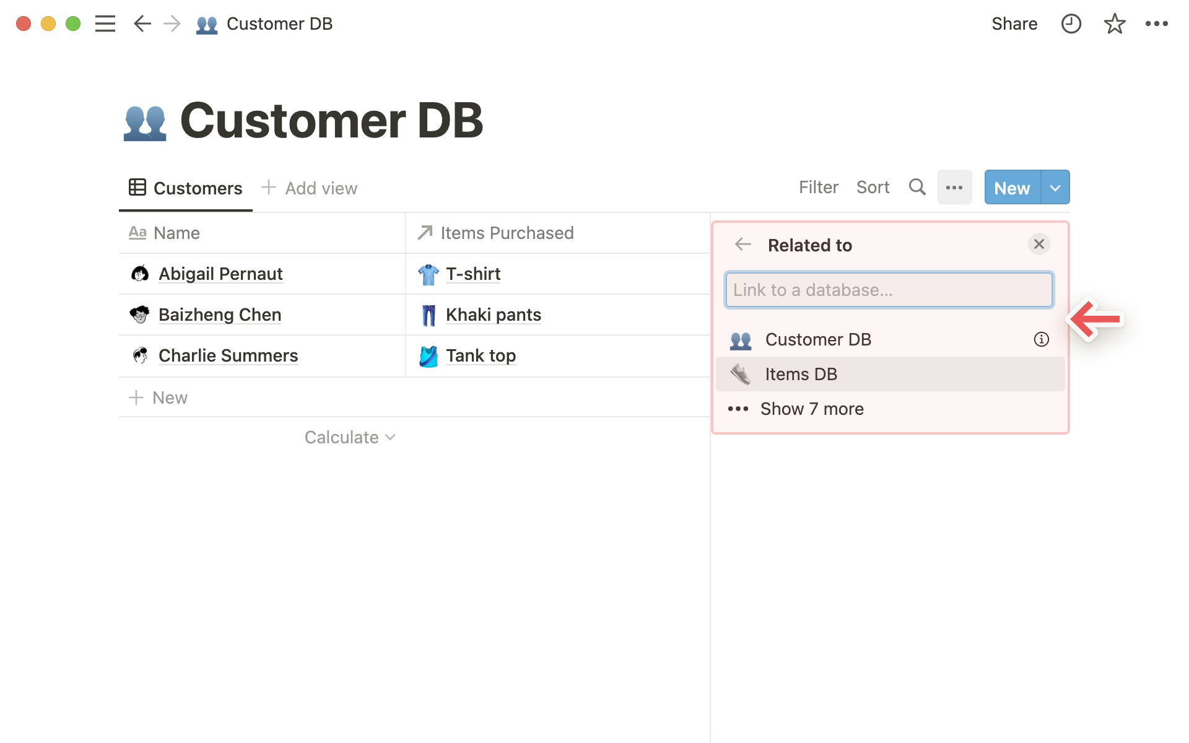The width and height of the screenshot is (1189, 743).
Task: Click the Link to a database input field
Action: pyautogui.click(x=887, y=289)
